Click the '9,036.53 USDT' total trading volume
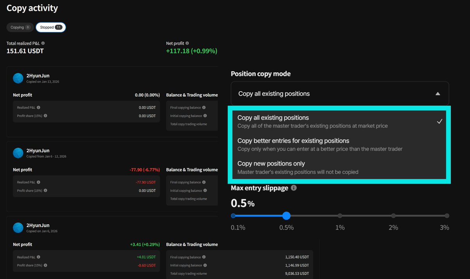 click(x=297, y=274)
